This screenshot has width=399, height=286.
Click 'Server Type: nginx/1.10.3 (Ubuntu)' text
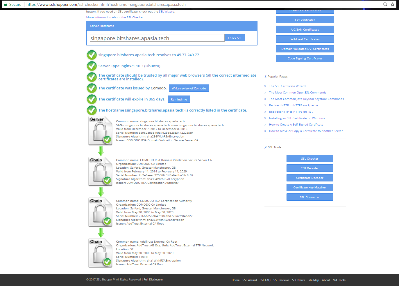click(129, 66)
